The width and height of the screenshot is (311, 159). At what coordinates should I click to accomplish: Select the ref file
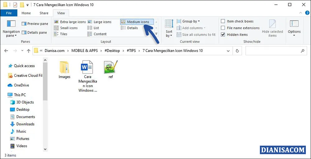[111, 70]
